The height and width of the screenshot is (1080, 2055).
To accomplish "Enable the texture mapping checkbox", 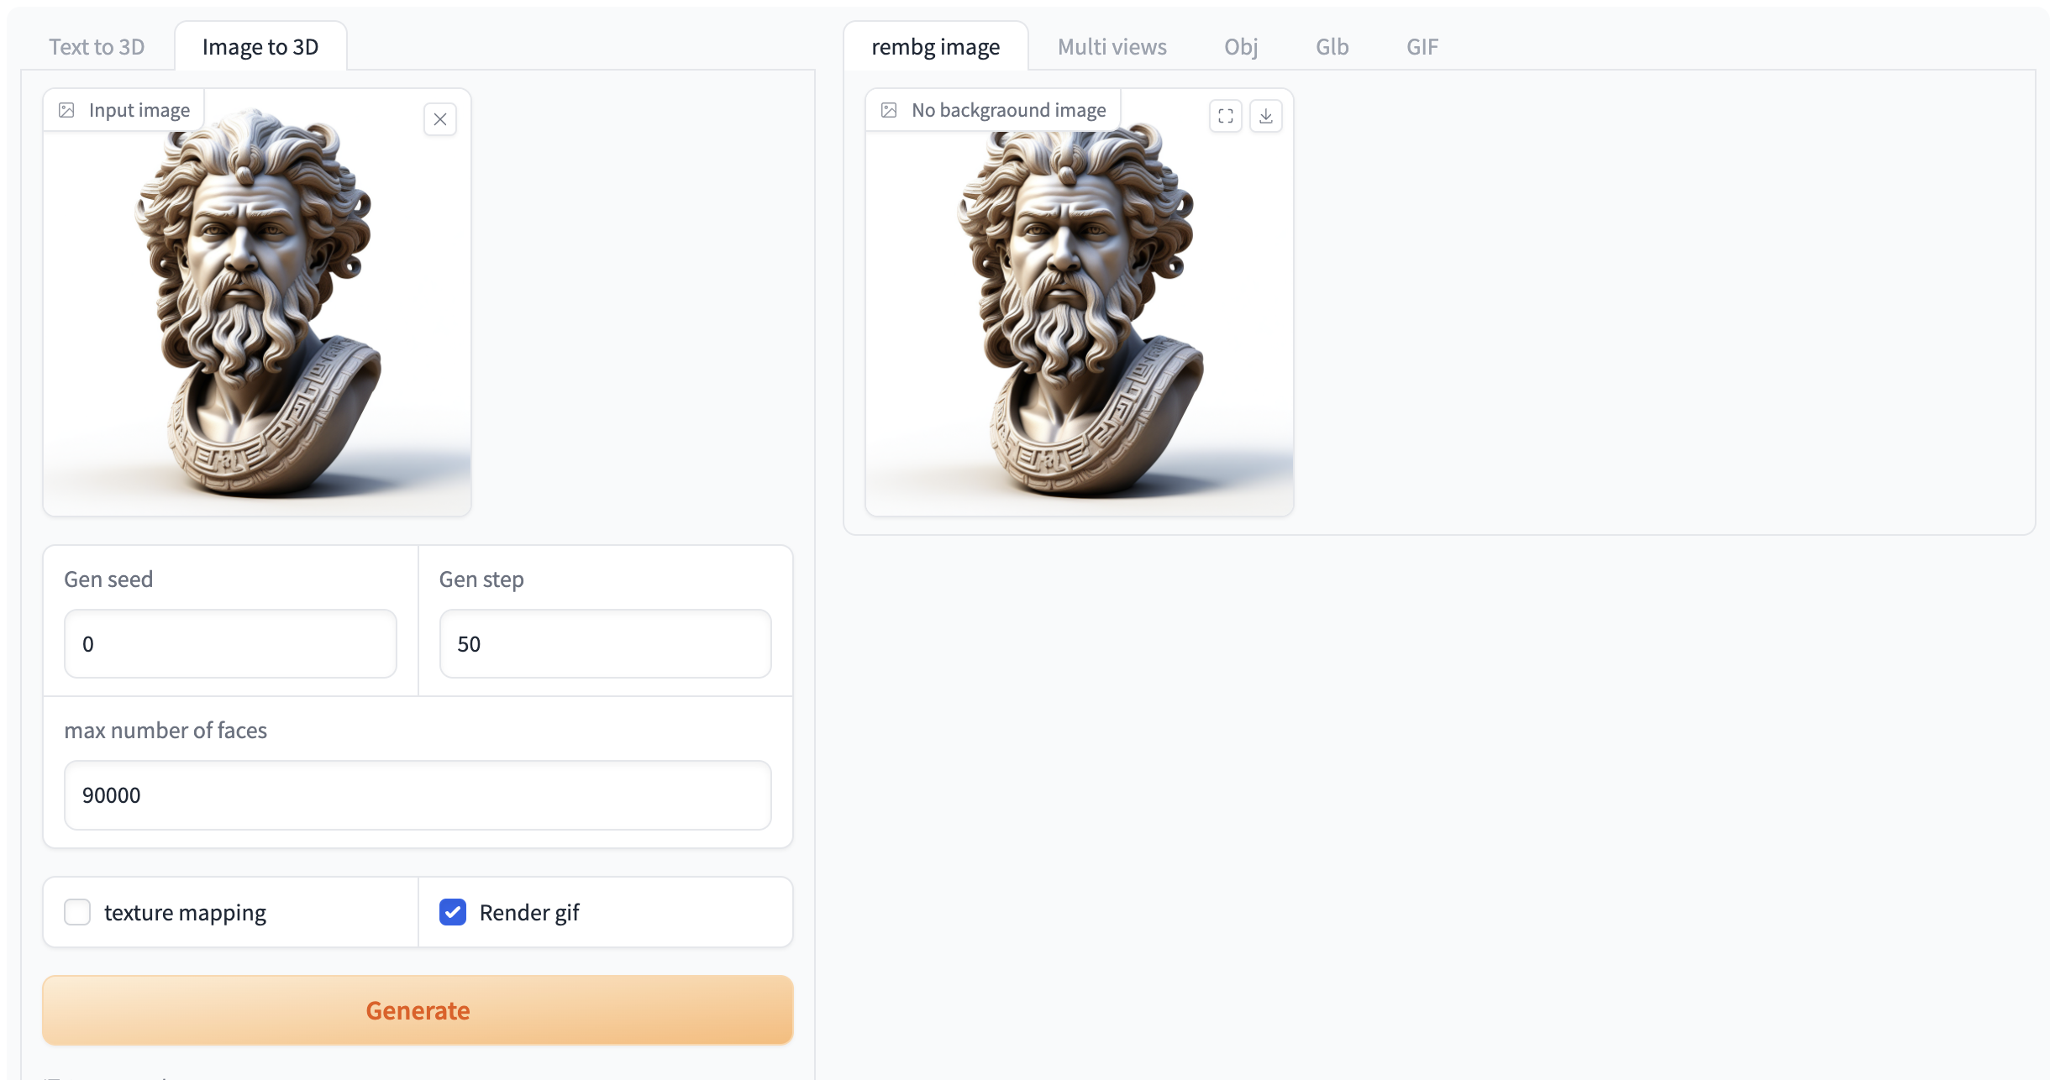I will 77,912.
